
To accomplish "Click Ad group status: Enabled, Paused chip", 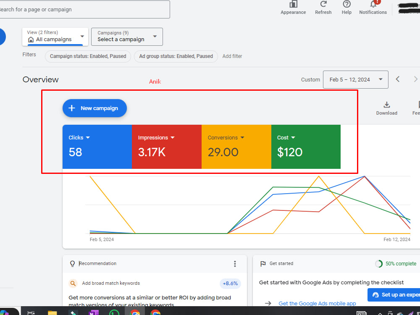I will (176, 56).
